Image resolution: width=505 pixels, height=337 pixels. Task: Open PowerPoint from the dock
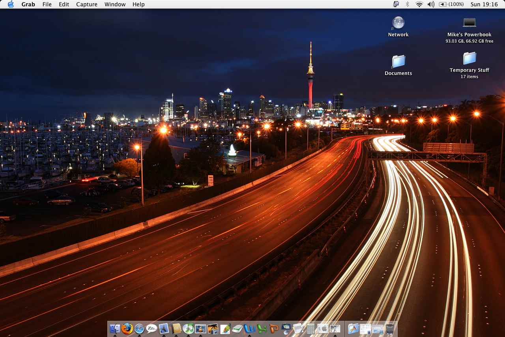(x=274, y=328)
